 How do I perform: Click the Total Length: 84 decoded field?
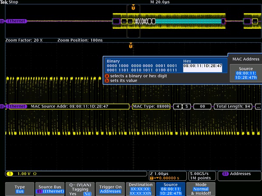[234, 106]
